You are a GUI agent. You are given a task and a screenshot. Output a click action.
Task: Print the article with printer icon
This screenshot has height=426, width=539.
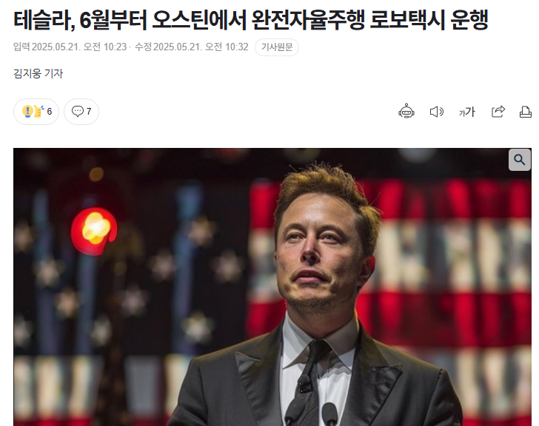(x=526, y=112)
